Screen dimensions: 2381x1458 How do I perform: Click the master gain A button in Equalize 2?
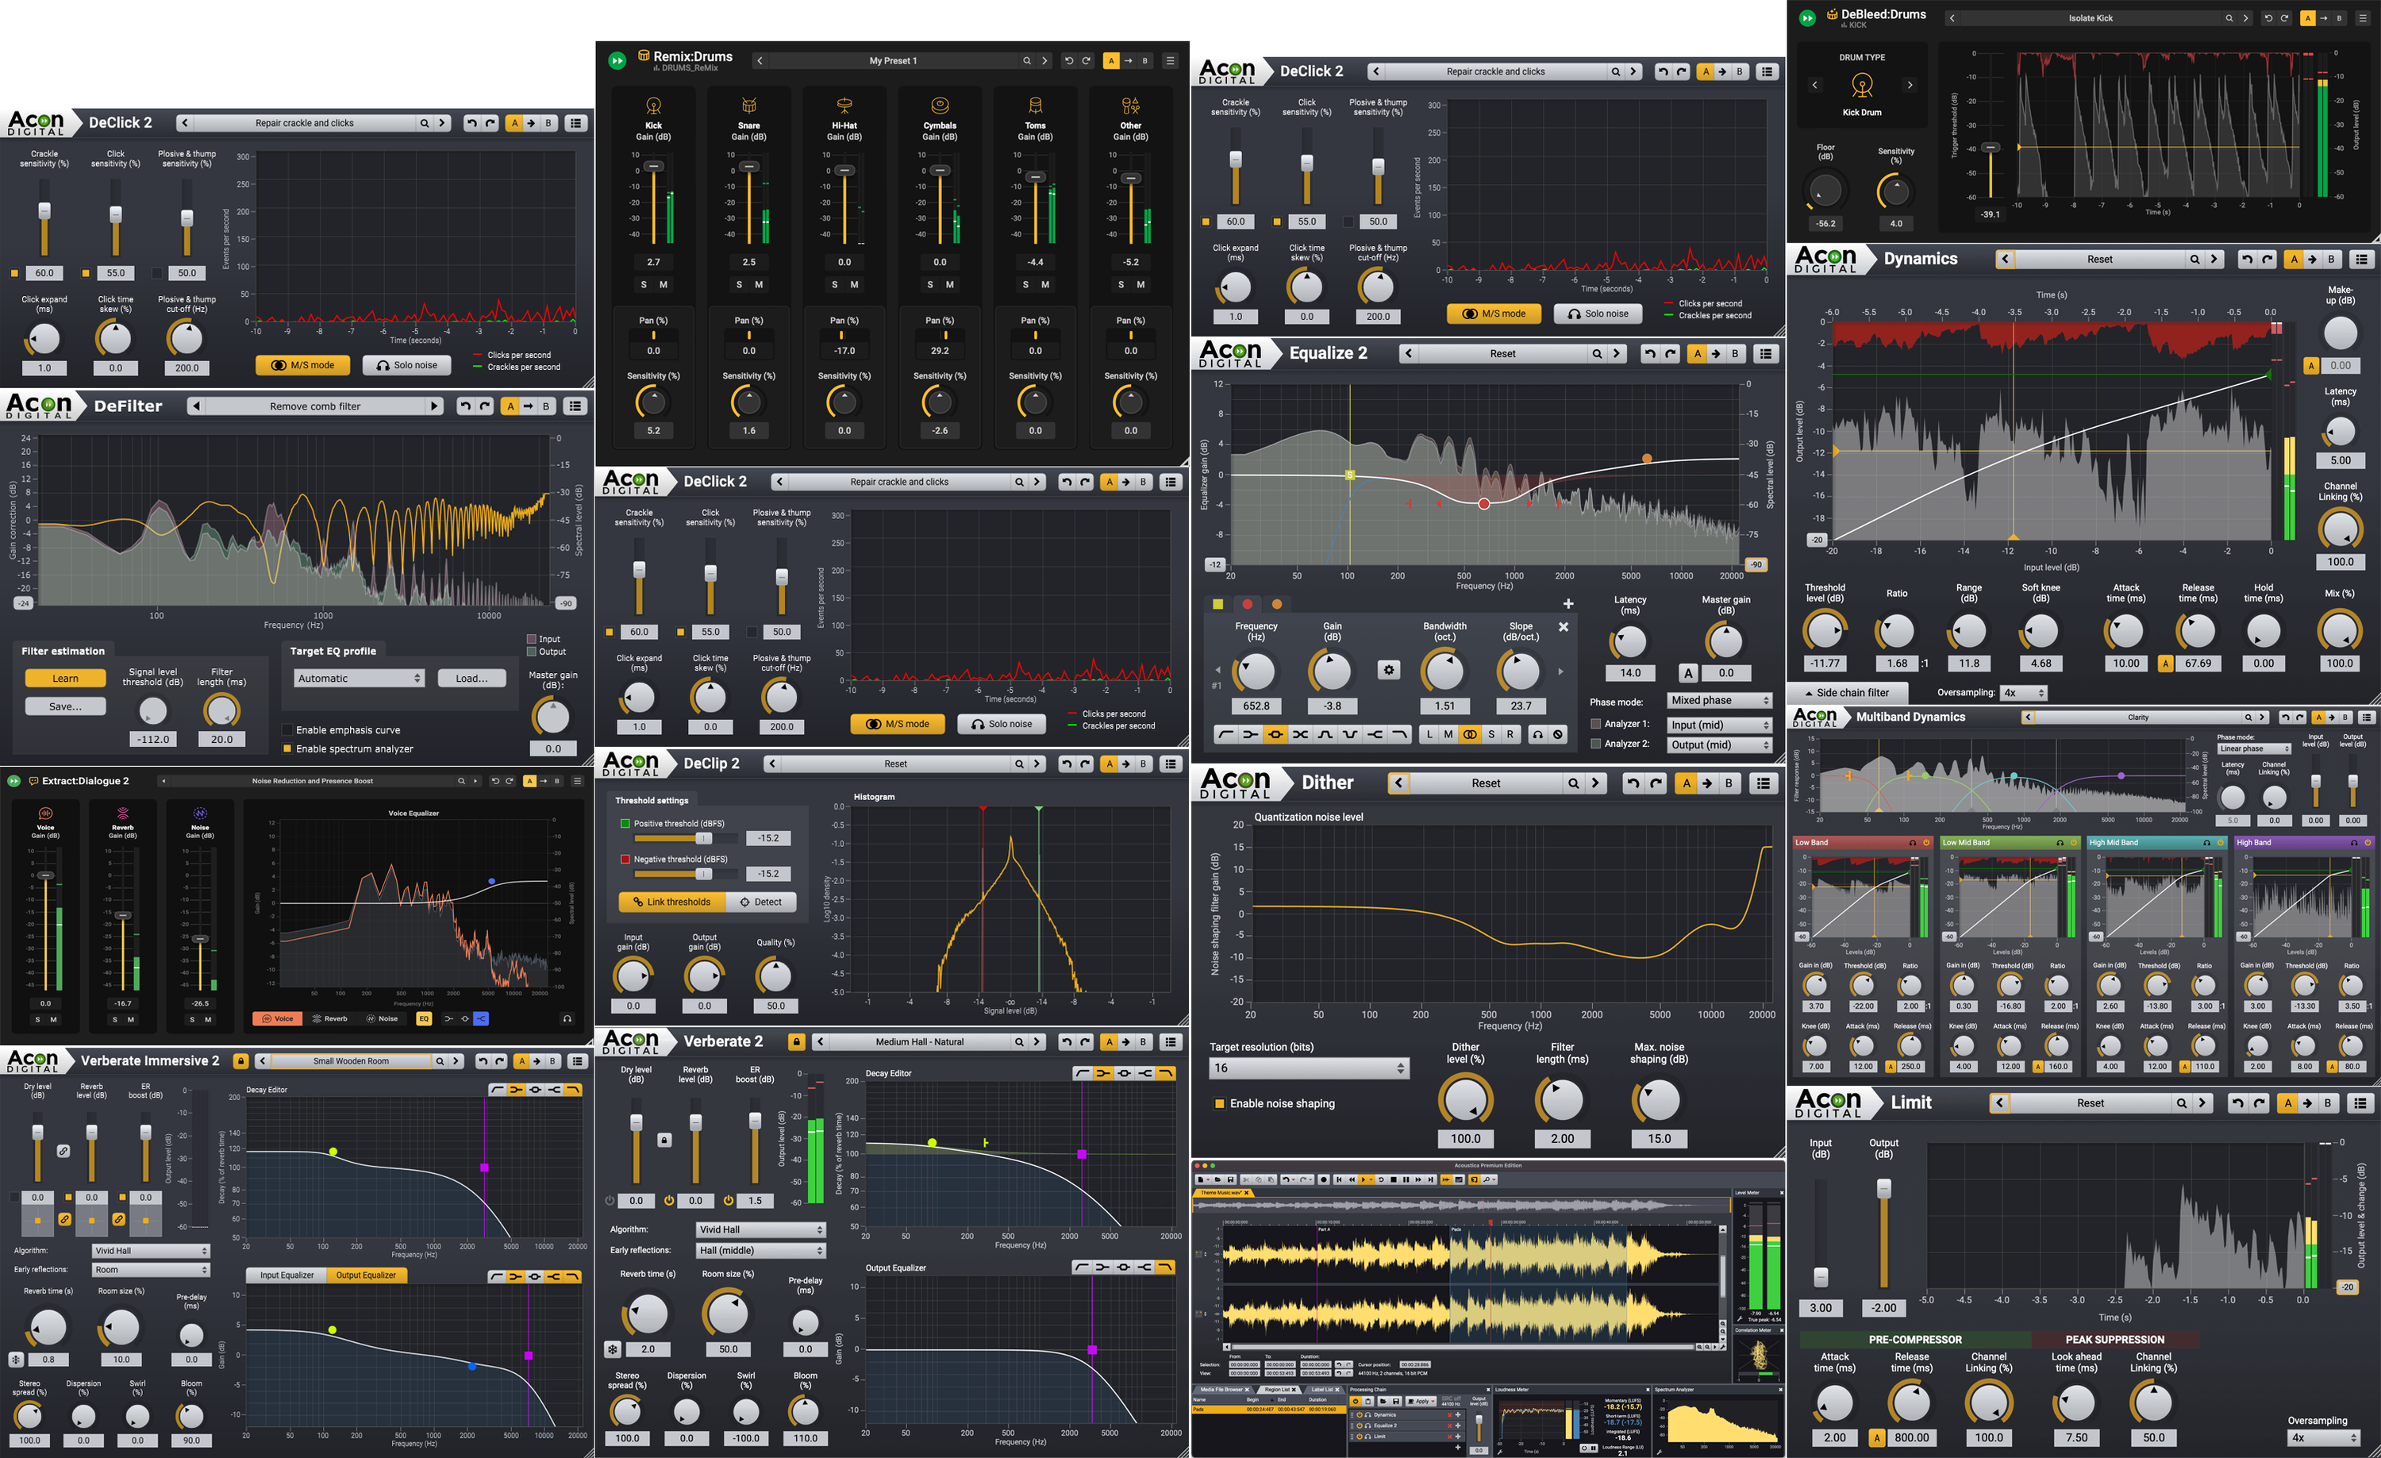tap(1688, 674)
